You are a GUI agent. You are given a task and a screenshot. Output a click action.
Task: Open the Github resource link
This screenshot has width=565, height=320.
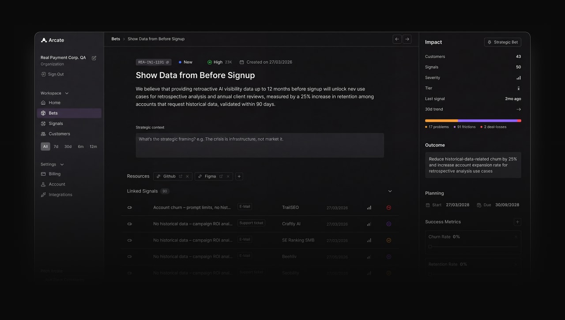point(167,176)
